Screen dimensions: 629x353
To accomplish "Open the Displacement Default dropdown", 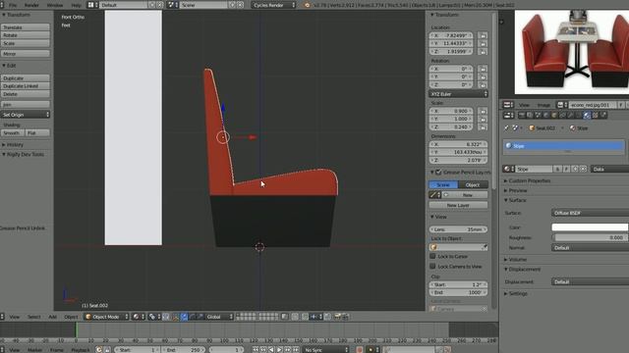I will [x=590, y=281].
